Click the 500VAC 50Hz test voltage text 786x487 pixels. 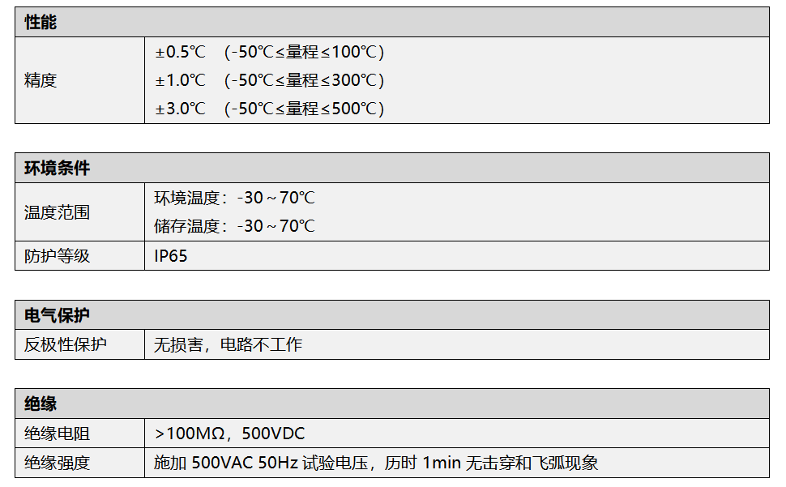click(x=246, y=463)
